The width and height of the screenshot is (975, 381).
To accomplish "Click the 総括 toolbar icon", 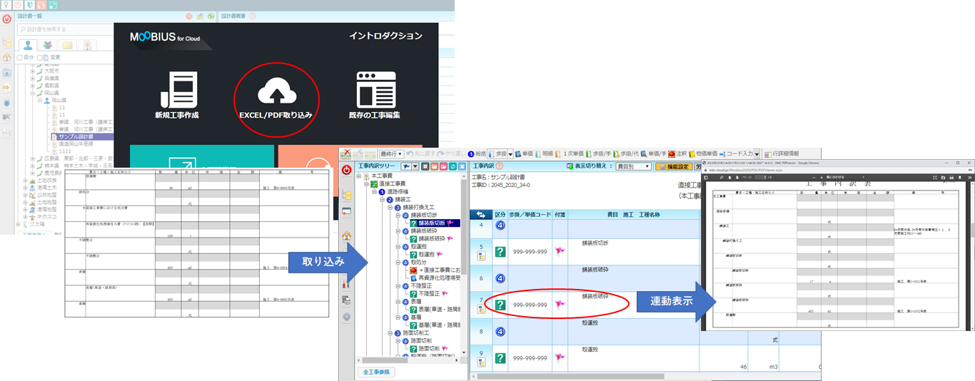I will coord(476,153).
